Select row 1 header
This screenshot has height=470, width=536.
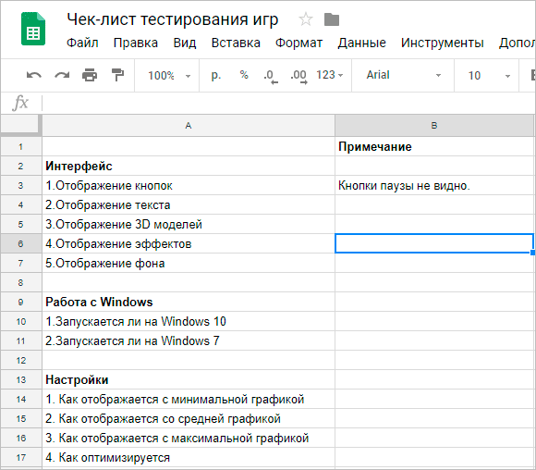coord(21,147)
